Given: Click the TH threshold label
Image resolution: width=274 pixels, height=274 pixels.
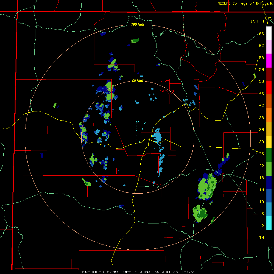Looking at the screenshot, I should pos(262,238).
